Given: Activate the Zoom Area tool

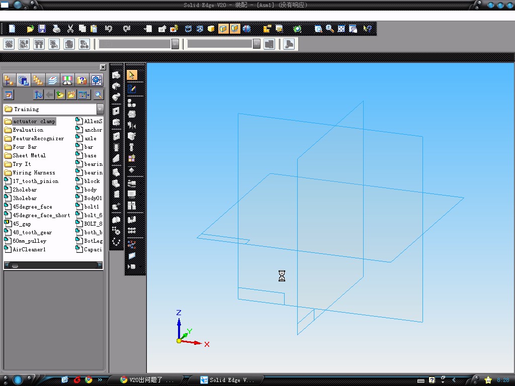Looking at the screenshot, I should (318, 29).
